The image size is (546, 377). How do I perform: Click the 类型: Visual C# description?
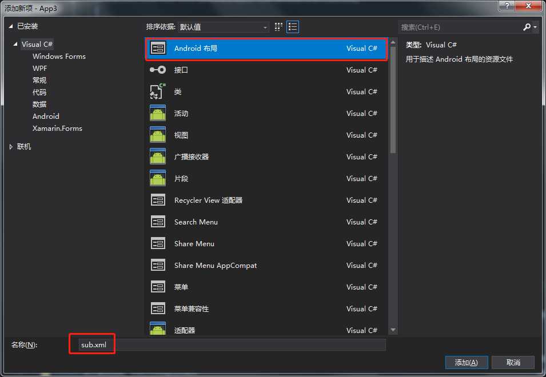431,45
